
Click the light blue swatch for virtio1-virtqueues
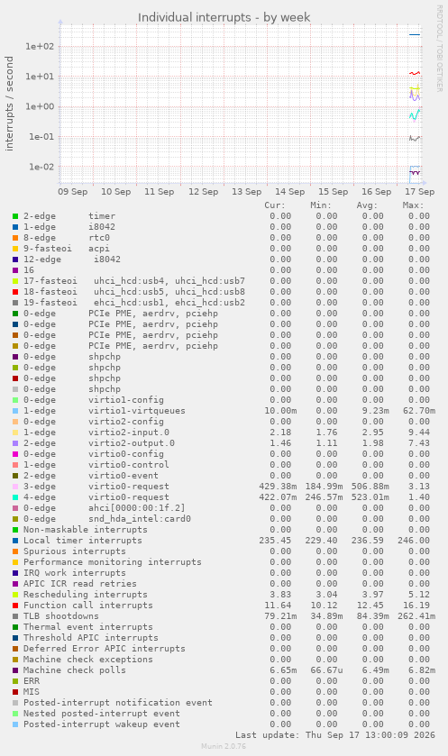[15, 411]
